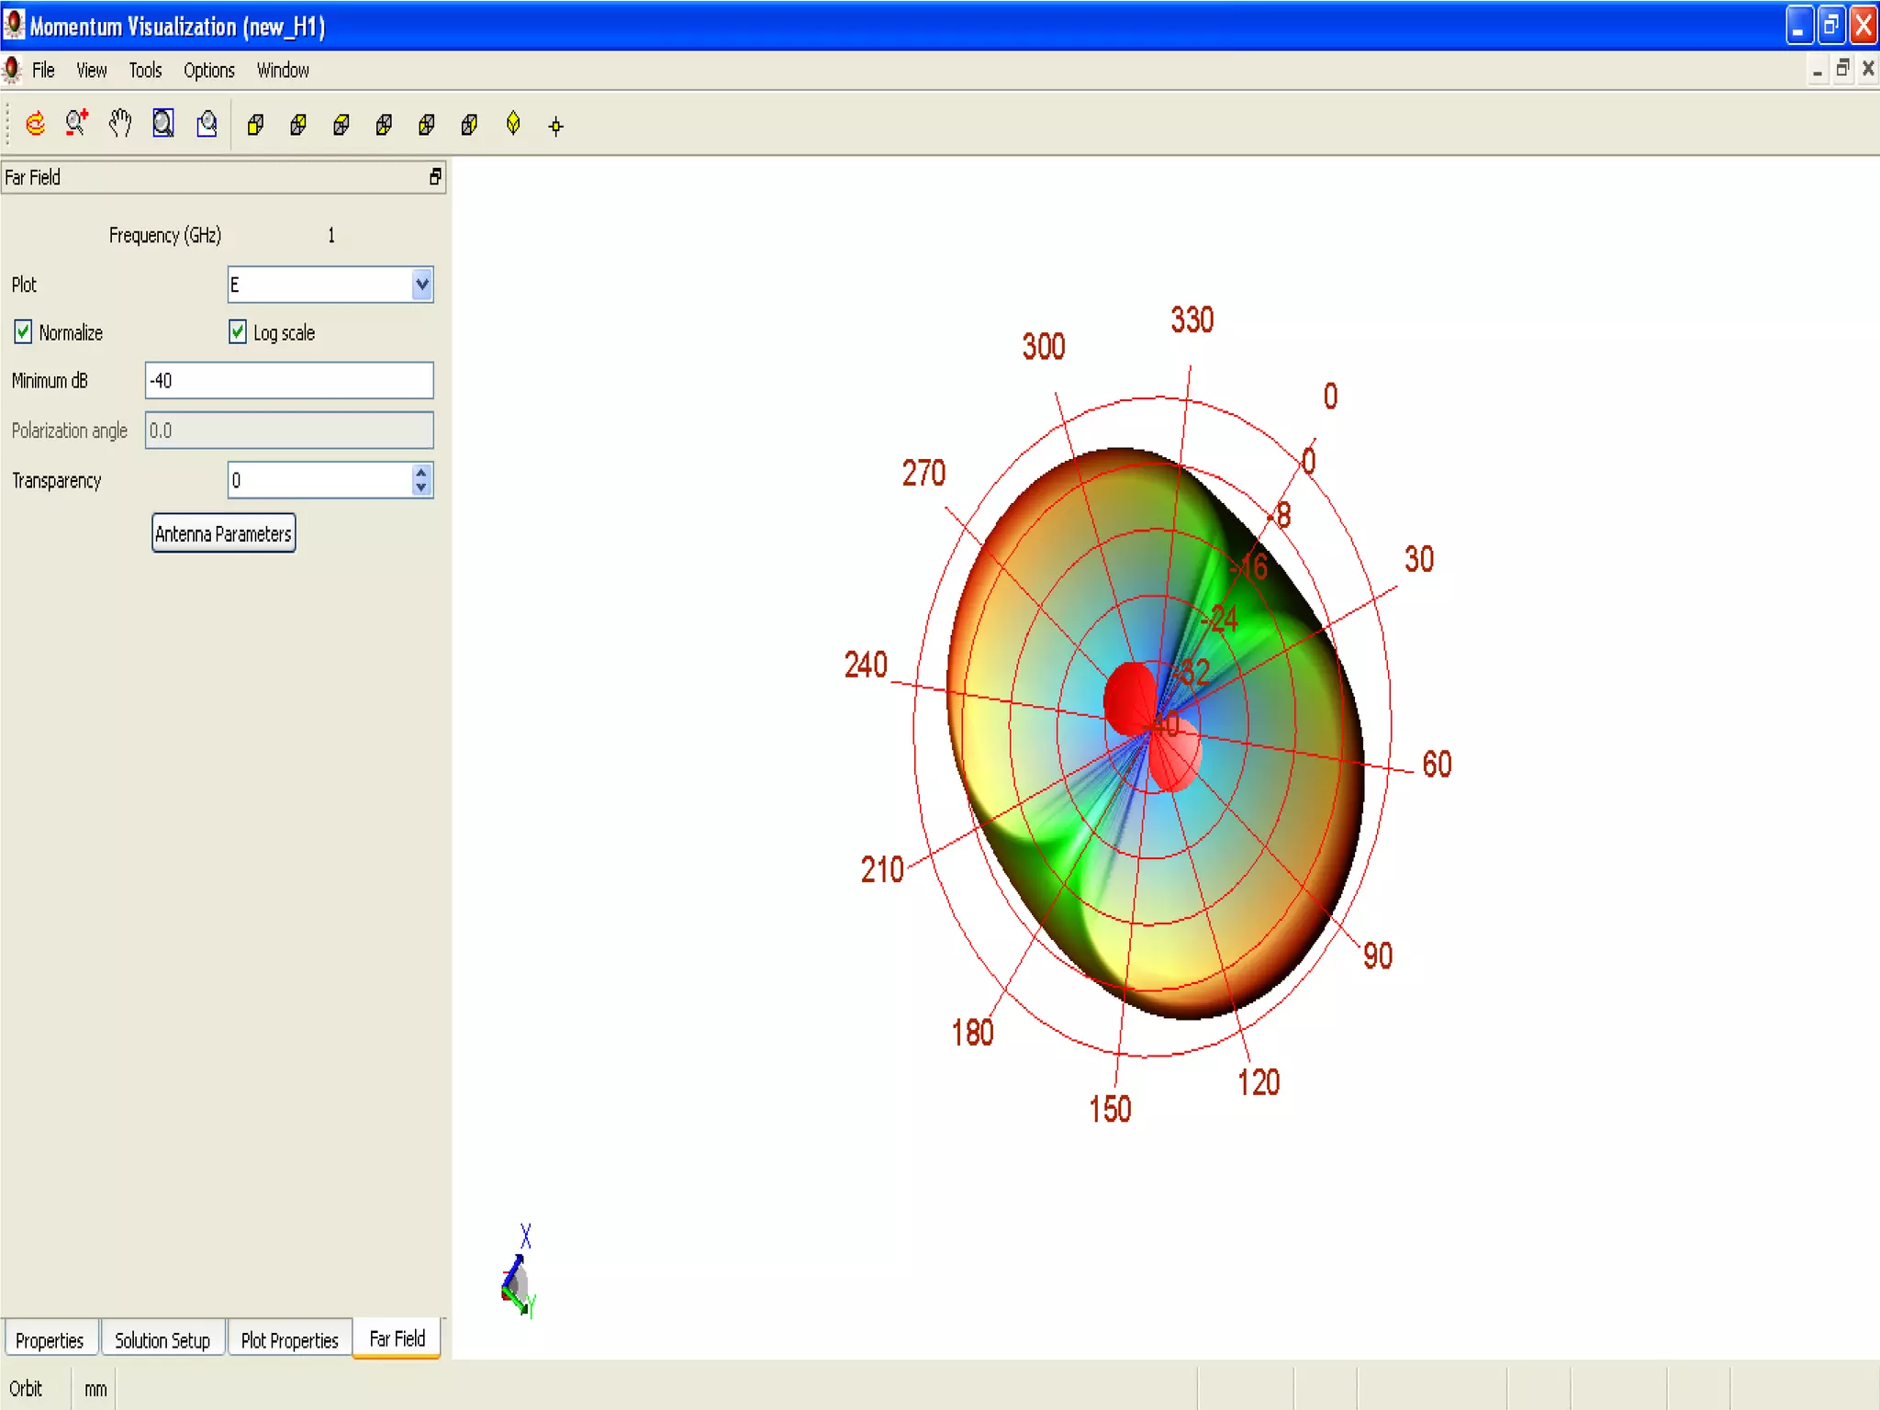Decrease Transparency with the down arrow
Screen dimensions: 1880x1410
421,487
